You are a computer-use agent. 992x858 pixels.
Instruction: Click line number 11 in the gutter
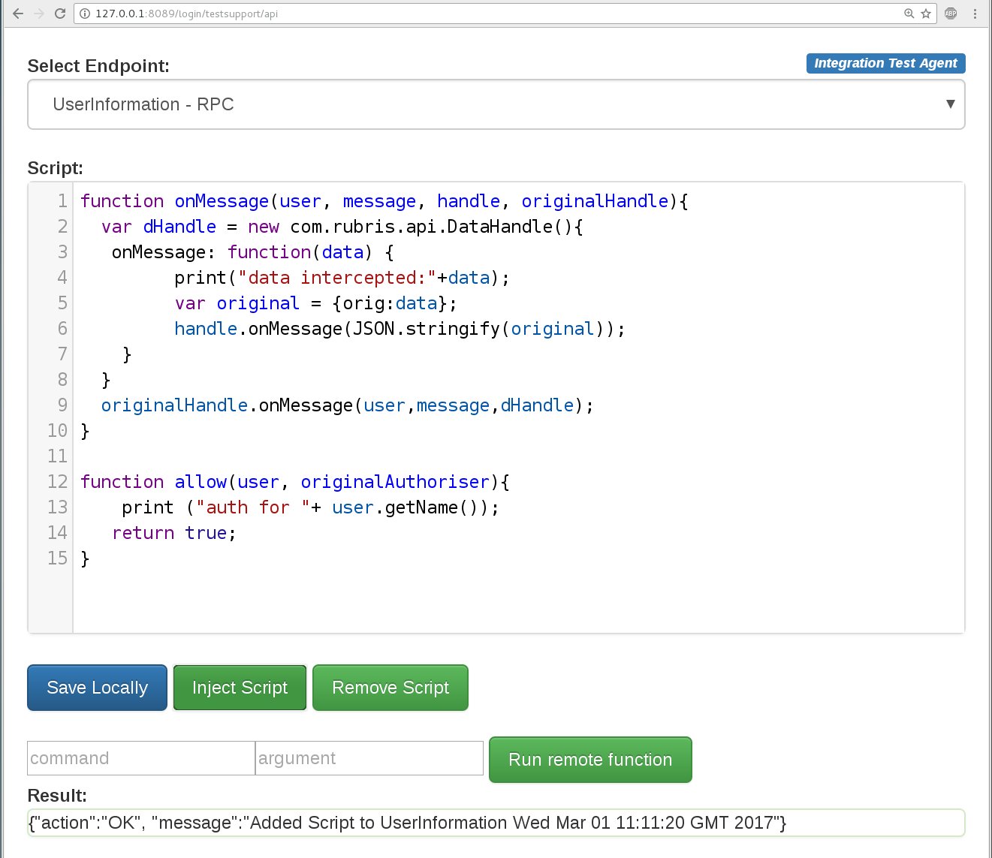[57, 456]
